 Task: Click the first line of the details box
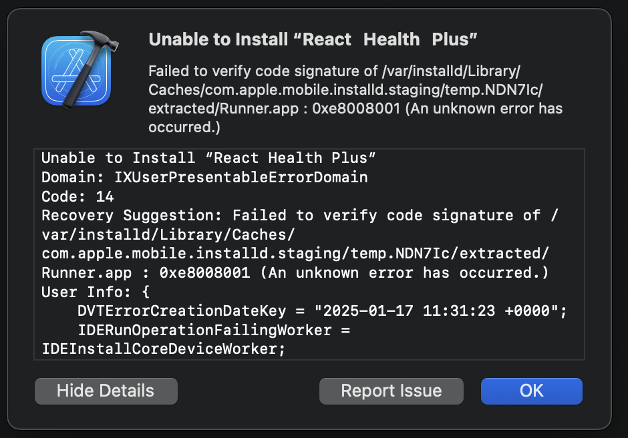pyautogui.click(x=208, y=158)
